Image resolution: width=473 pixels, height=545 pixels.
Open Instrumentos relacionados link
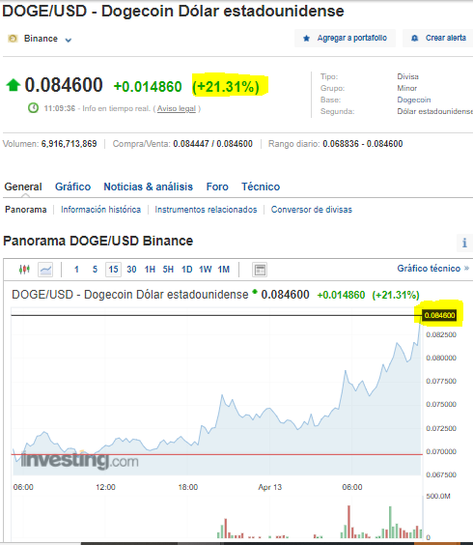click(x=206, y=210)
